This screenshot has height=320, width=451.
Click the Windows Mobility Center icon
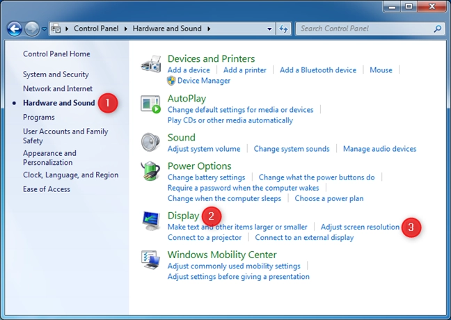pyautogui.click(x=150, y=259)
